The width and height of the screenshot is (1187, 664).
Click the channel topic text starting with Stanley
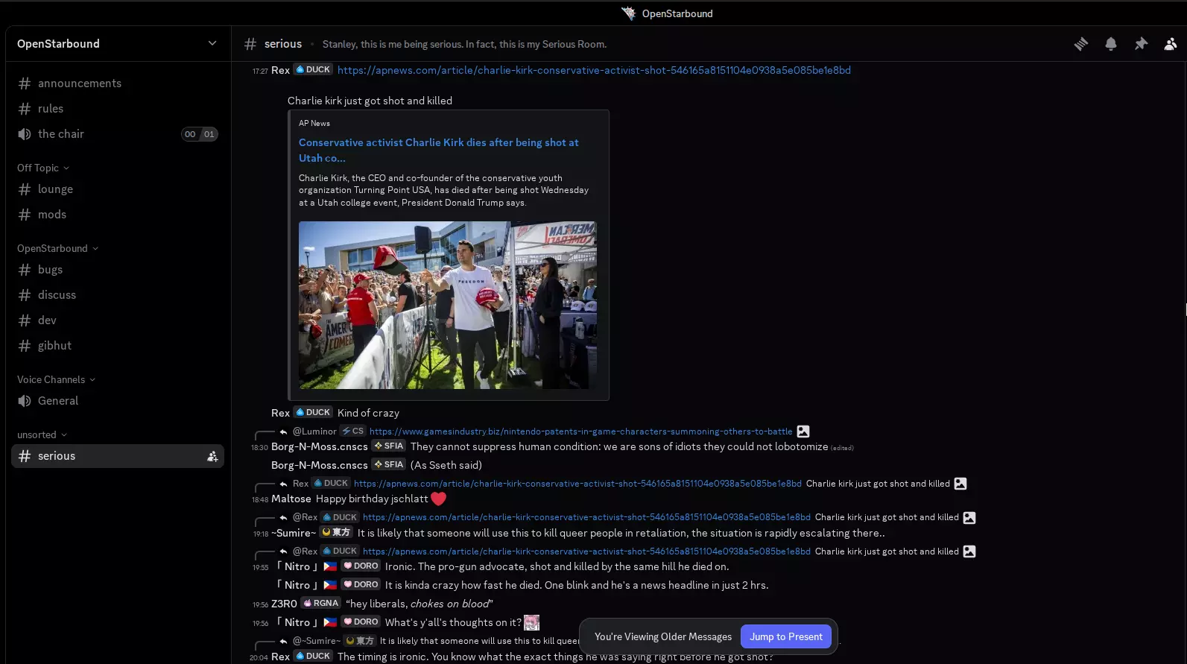(464, 44)
